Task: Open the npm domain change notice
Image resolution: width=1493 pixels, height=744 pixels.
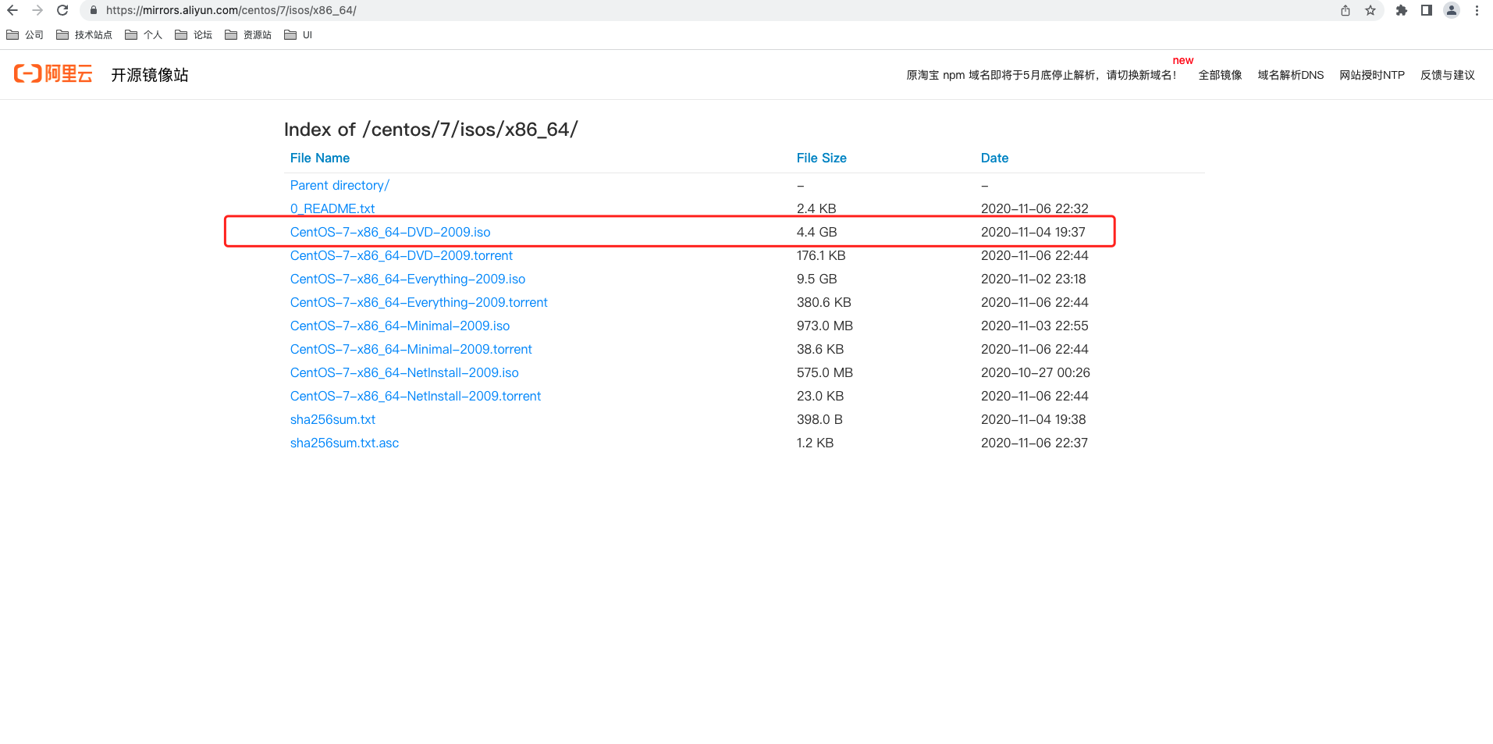Action: pos(1041,75)
